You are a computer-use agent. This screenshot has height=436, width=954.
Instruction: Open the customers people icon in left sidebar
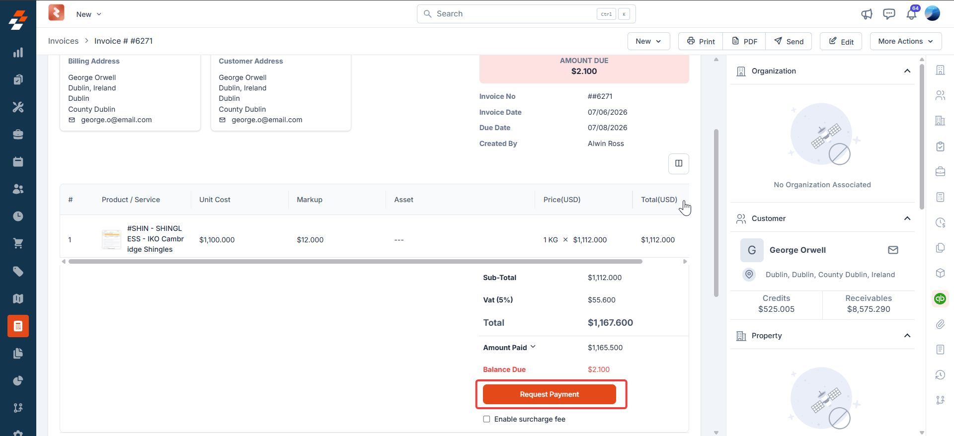pyautogui.click(x=18, y=189)
